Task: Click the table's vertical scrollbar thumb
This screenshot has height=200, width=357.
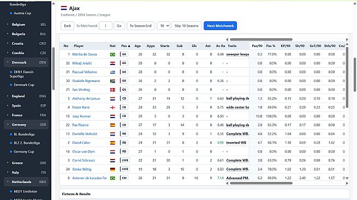Action: click(x=347, y=78)
